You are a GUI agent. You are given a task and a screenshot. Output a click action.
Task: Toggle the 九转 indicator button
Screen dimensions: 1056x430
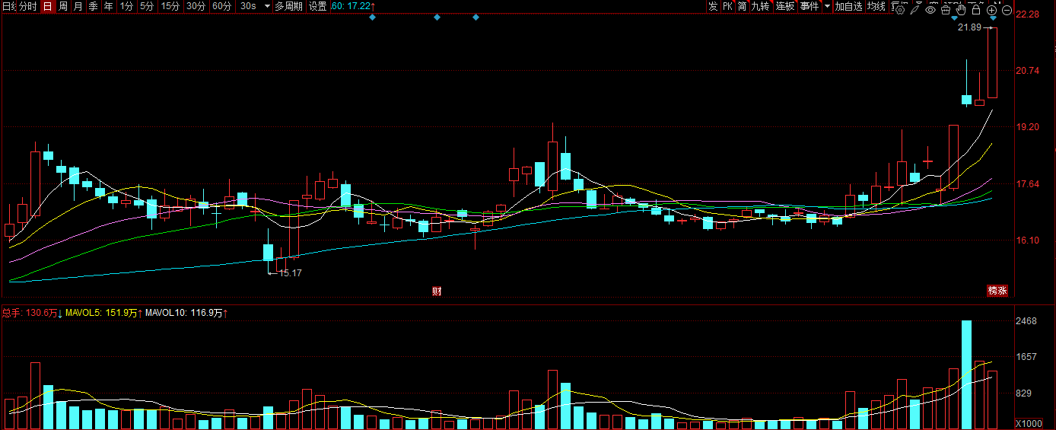(761, 6)
